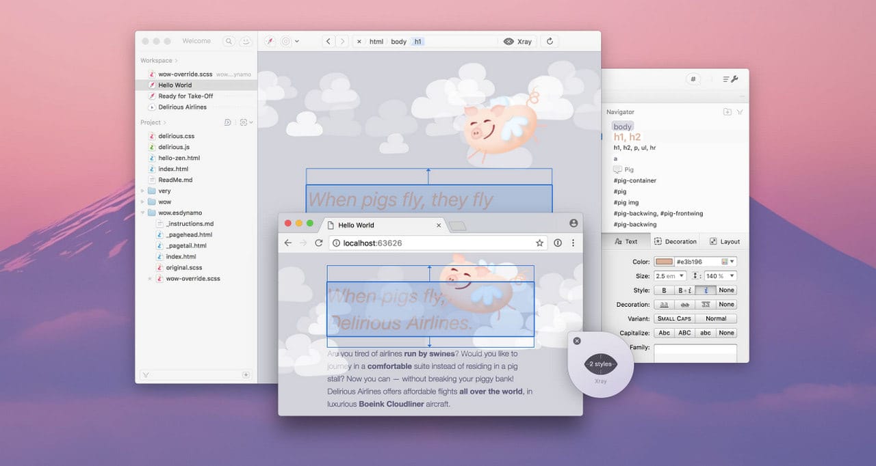Toggle the bold B style button
This screenshot has height=466, width=876.
[x=665, y=290]
